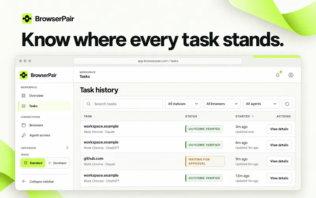Click the Status column header
This screenshot has height=198, width=316.
click(x=191, y=116)
